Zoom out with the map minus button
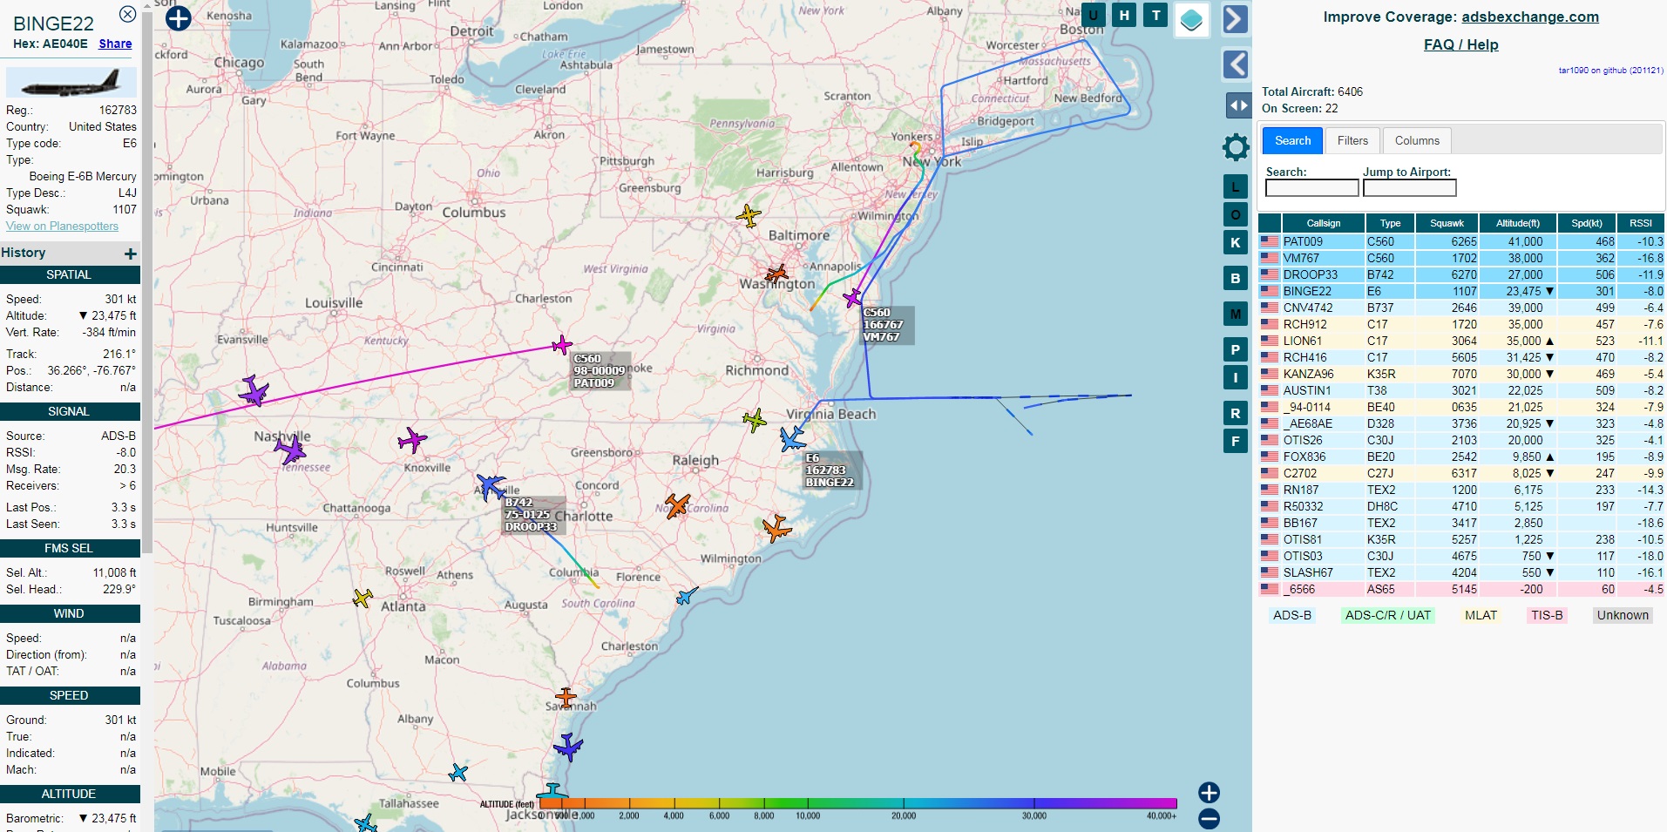This screenshot has width=1667, height=832. tap(1209, 819)
